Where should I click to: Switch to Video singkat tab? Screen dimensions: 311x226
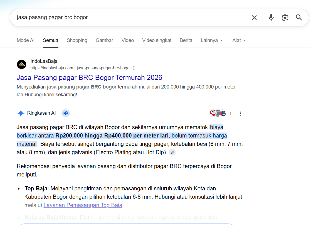(157, 40)
